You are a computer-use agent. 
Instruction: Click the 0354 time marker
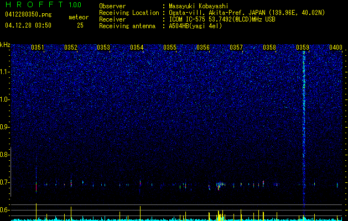pyautogui.click(x=137, y=48)
